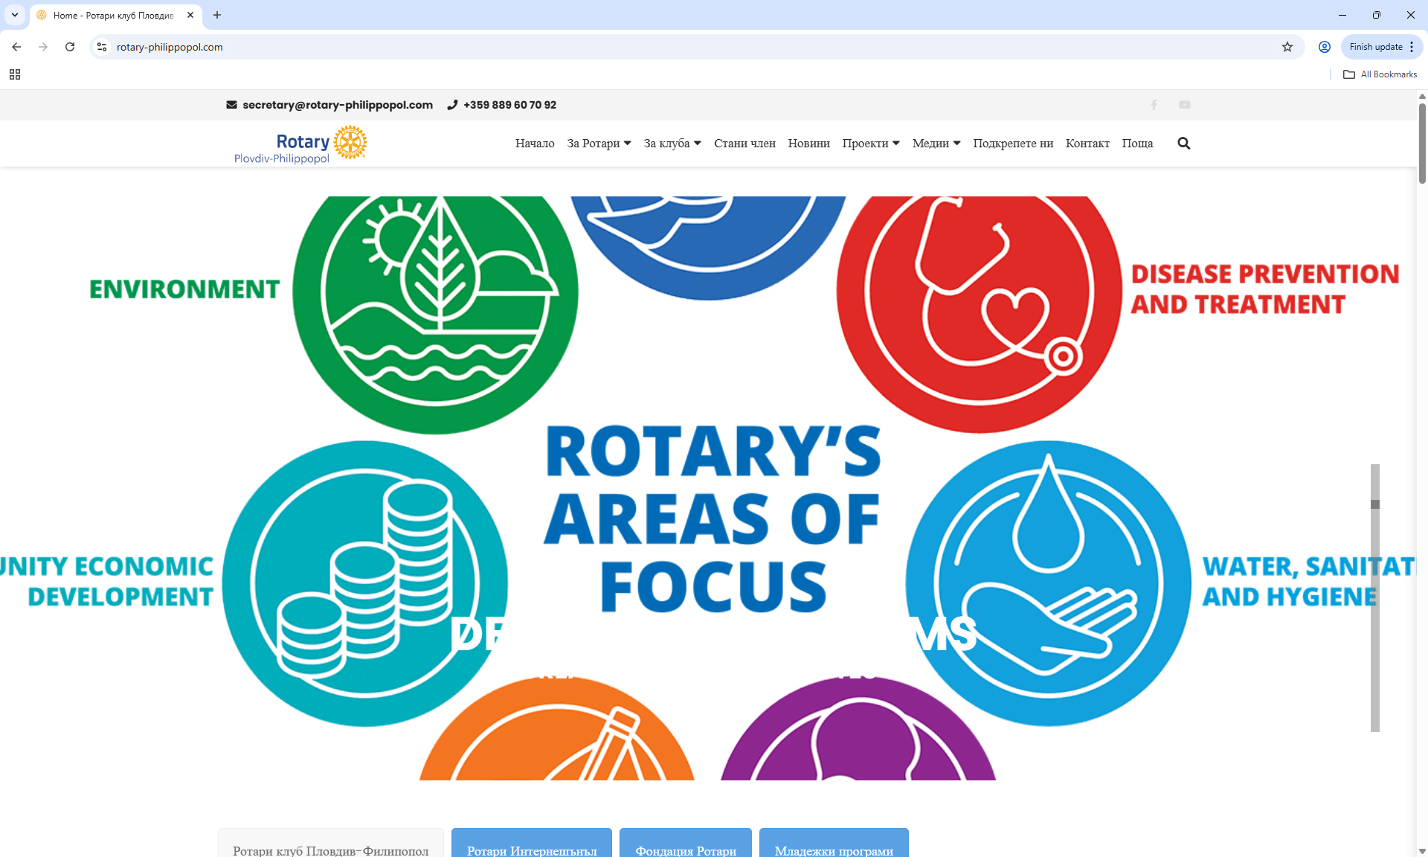This screenshot has height=857, width=1428.
Task: Open the Стани член link
Action: [x=744, y=143]
